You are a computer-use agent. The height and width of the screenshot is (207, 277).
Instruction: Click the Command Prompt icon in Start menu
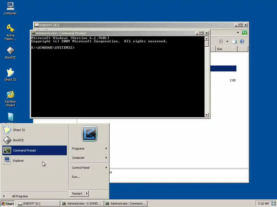pos(7,150)
